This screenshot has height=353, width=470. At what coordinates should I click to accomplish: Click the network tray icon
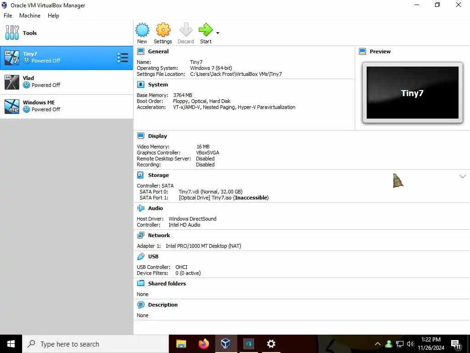400,344
